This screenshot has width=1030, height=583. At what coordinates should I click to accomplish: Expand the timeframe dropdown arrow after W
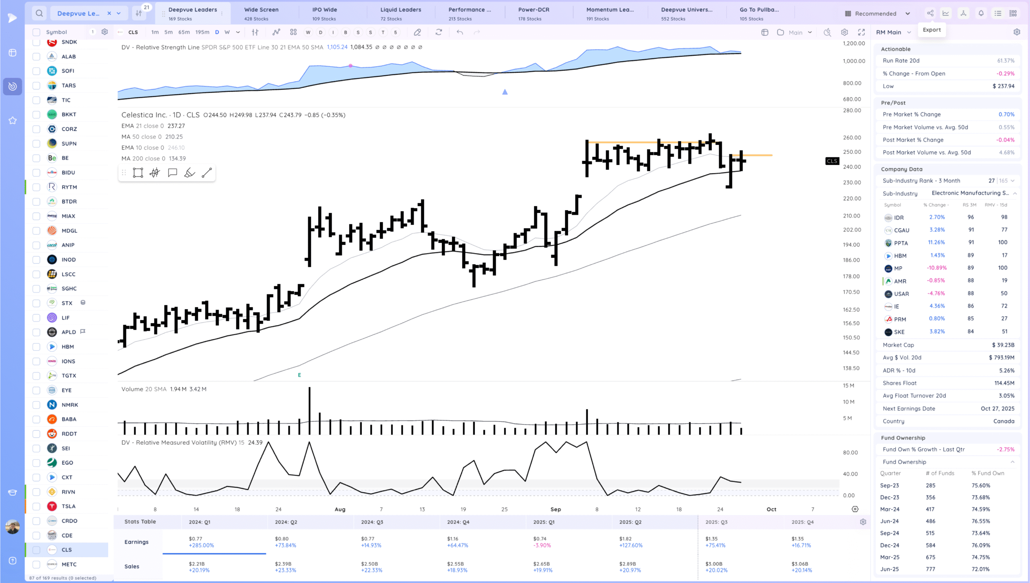[238, 32]
